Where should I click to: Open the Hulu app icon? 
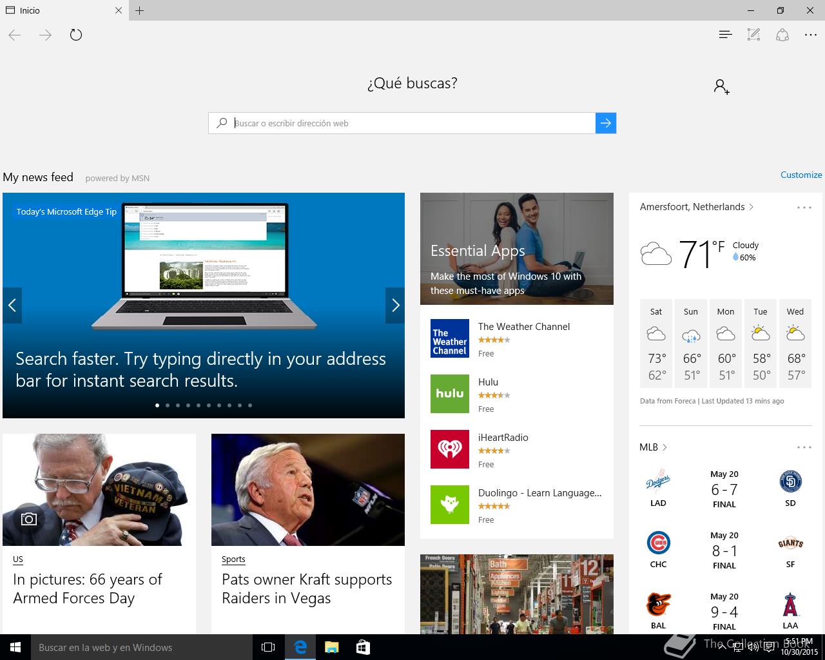[450, 394]
